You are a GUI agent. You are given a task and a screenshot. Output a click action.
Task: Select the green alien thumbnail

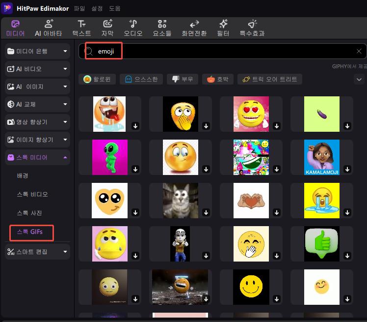(x=110, y=157)
